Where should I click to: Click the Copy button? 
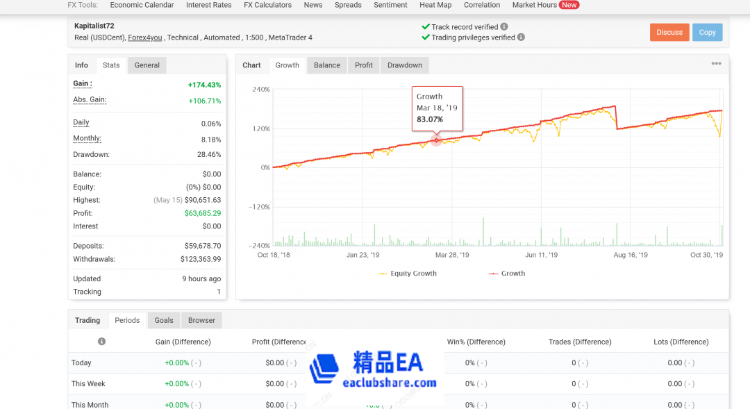coord(707,32)
